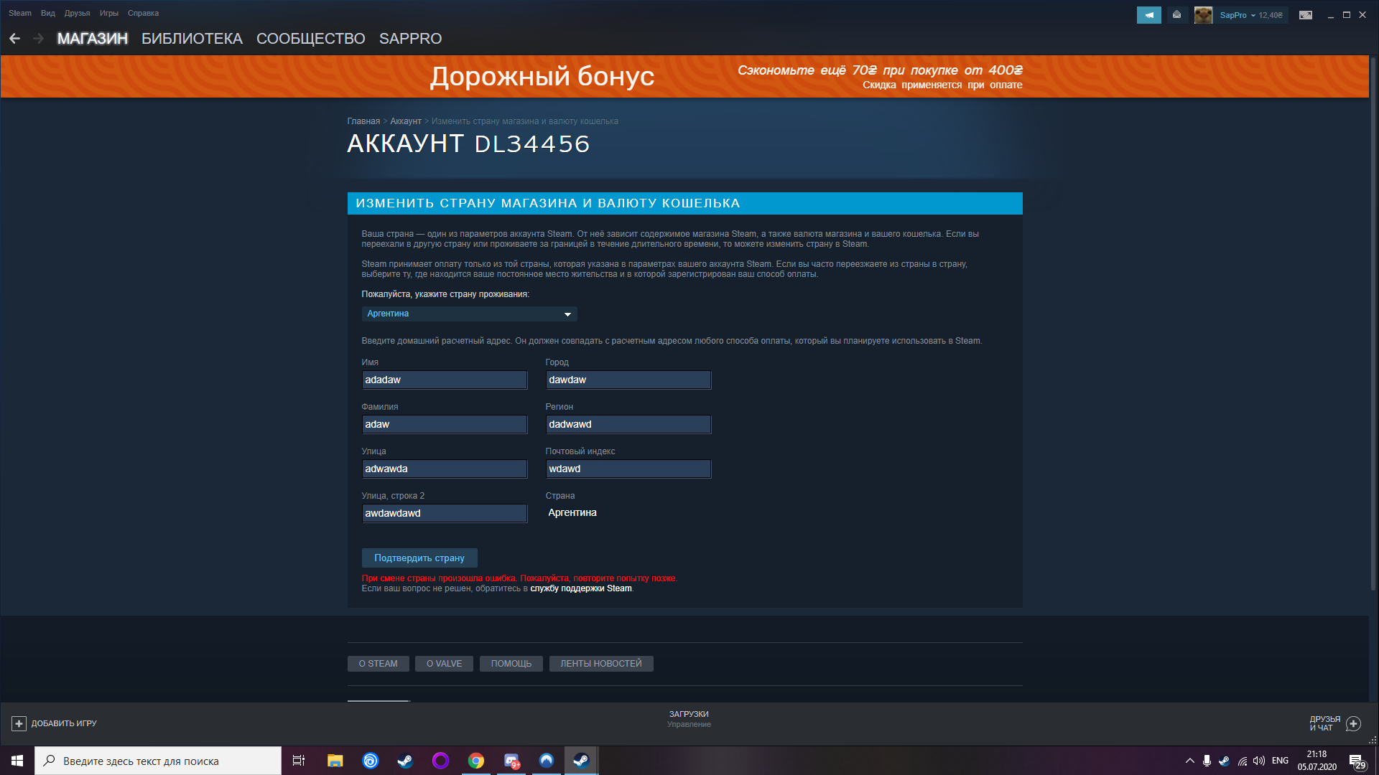1379x775 pixels.
Task: Open Friends and Chat plus icon
Action: 1353,723
